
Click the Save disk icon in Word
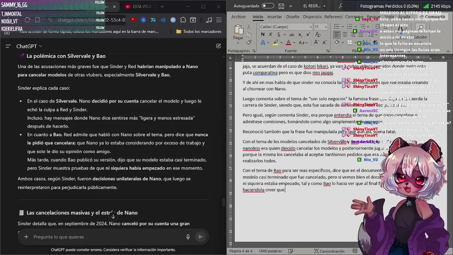(x=281, y=6)
